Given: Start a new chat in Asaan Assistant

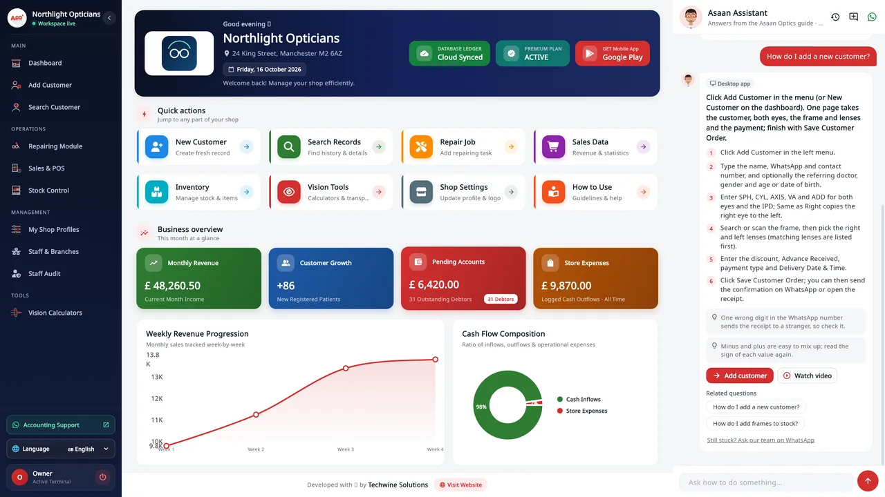Looking at the screenshot, I should (x=854, y=17).
